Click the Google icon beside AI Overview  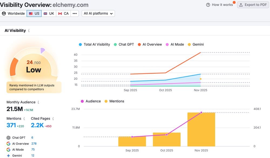click(x=8, y=143)
